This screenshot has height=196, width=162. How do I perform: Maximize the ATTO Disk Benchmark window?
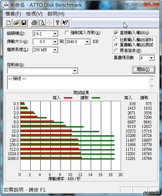[x=139, y=4]
